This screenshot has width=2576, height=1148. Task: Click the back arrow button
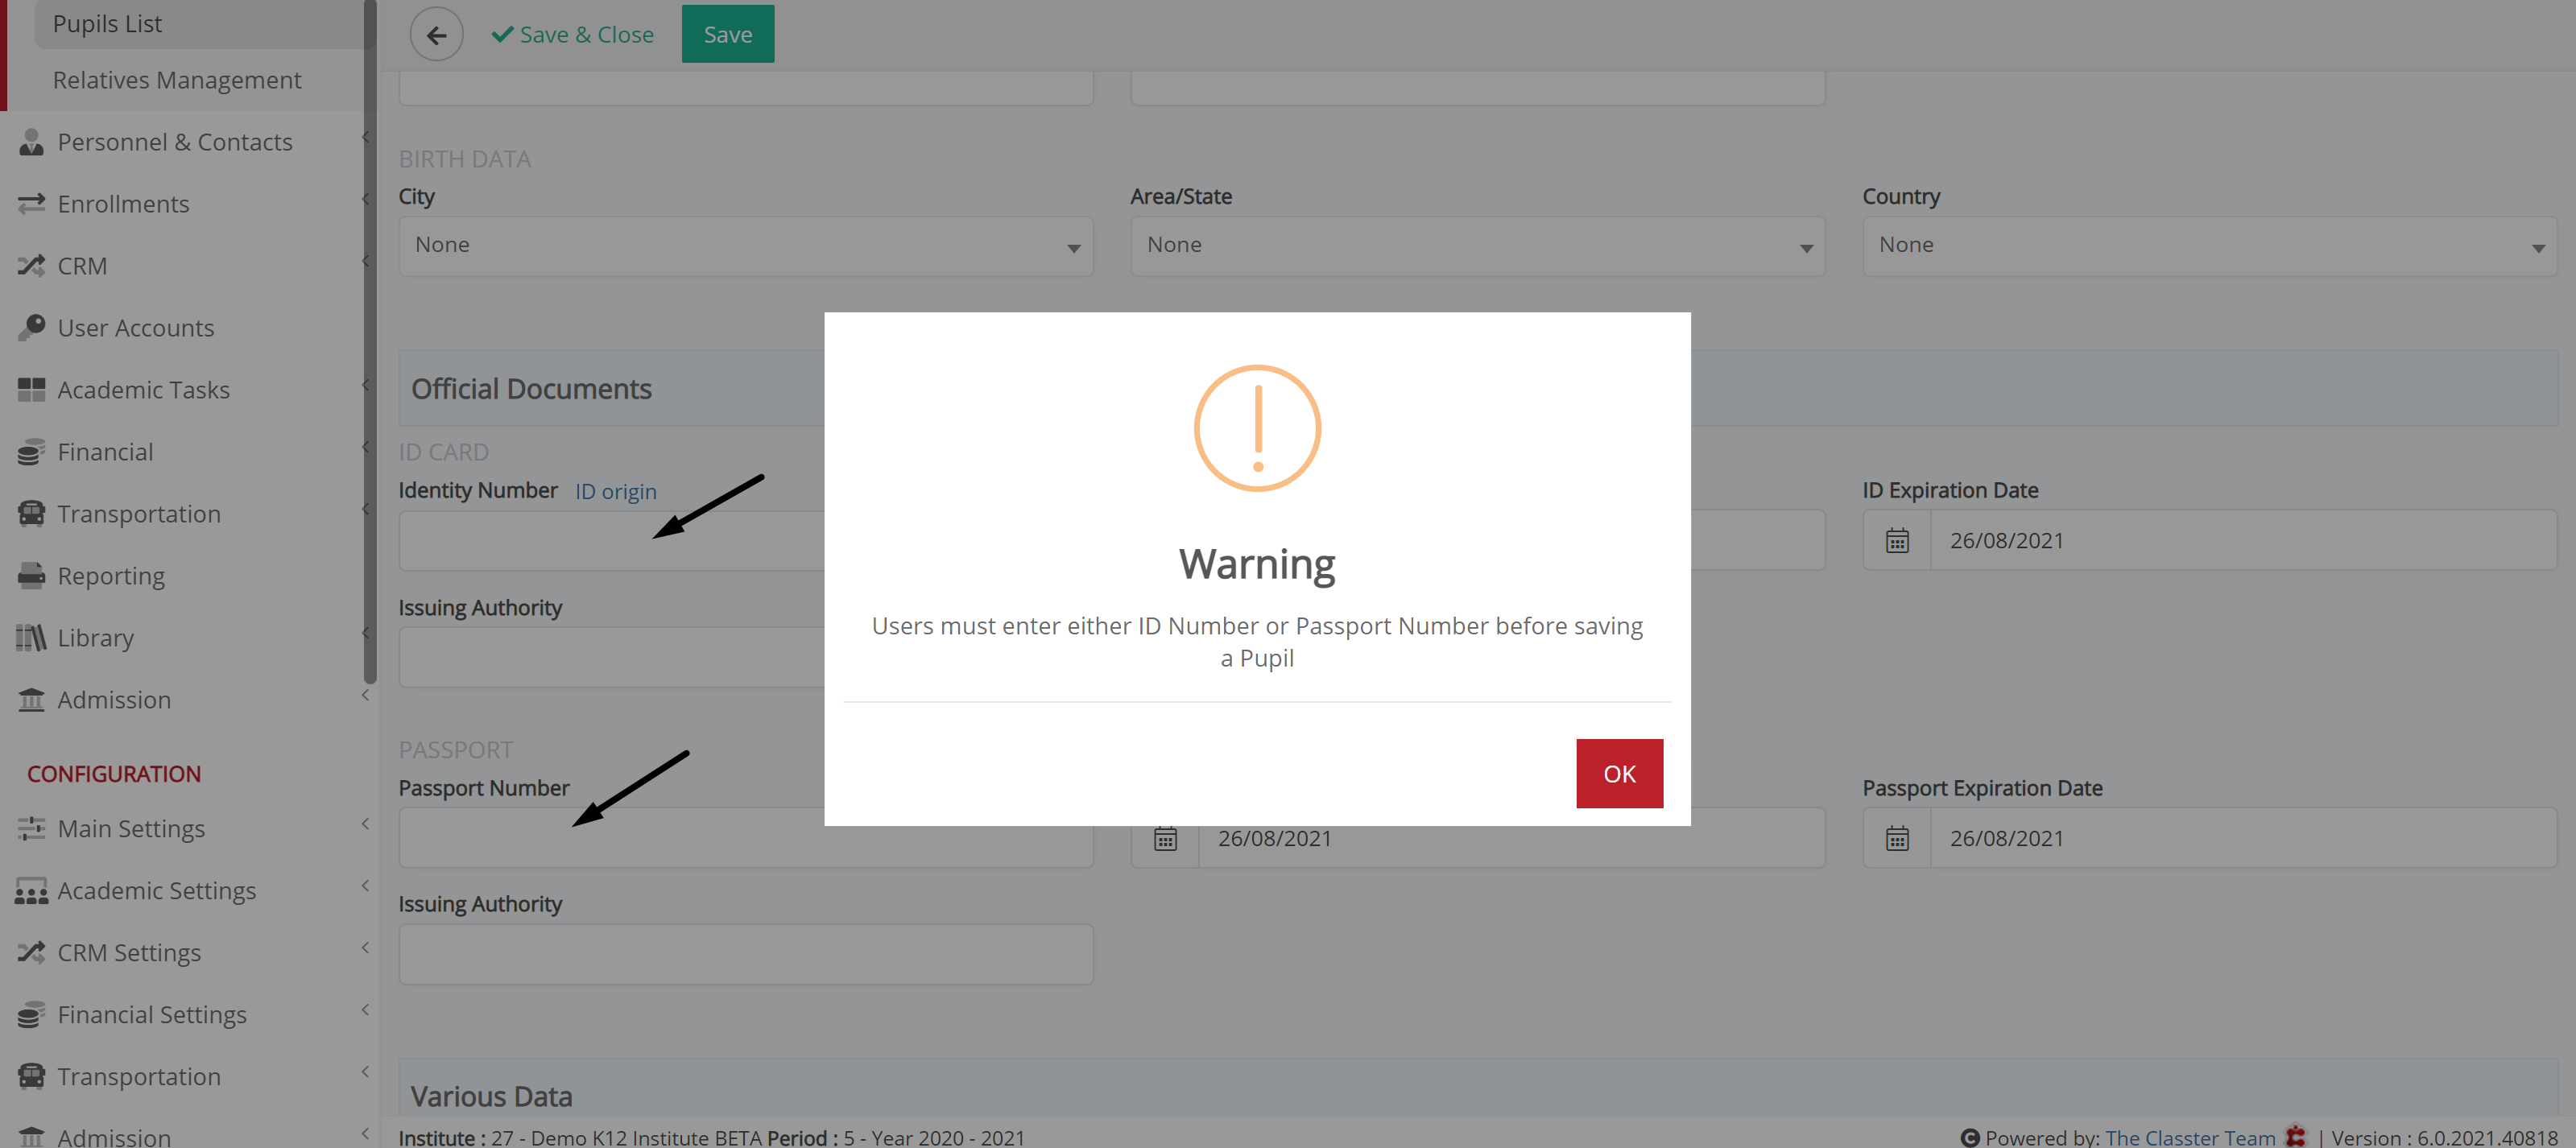coord(436,35)
